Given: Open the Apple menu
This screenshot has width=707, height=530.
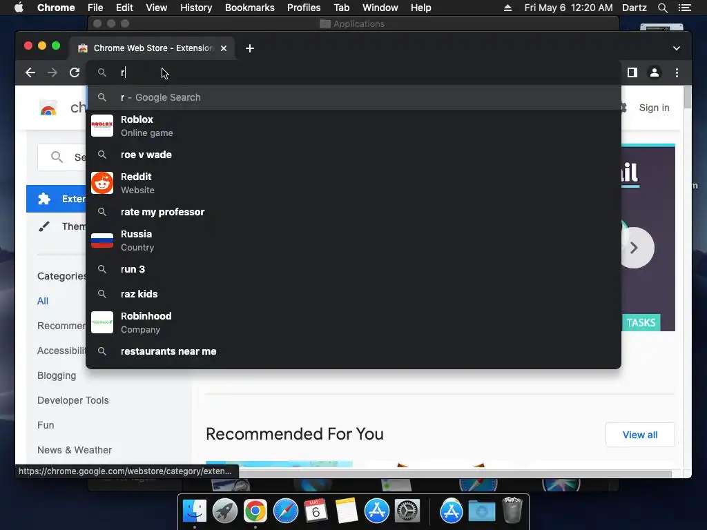Looking at the screenshot, I should (x=19, y=8).
